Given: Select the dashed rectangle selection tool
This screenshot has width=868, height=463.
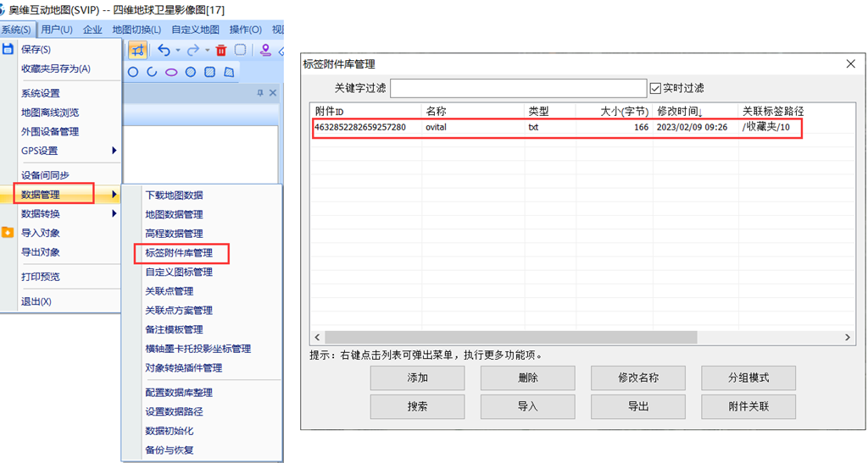Looking at the screenshot, I should 241,50.
